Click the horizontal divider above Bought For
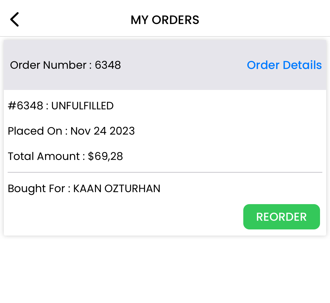Viewport: 330px width, 303px height. pos(165,172)
